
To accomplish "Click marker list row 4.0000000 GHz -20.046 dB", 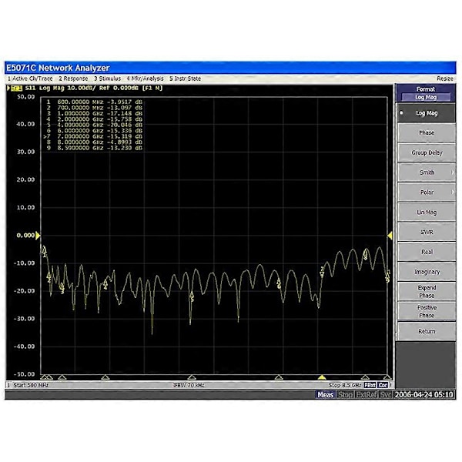I will [94, 125].
